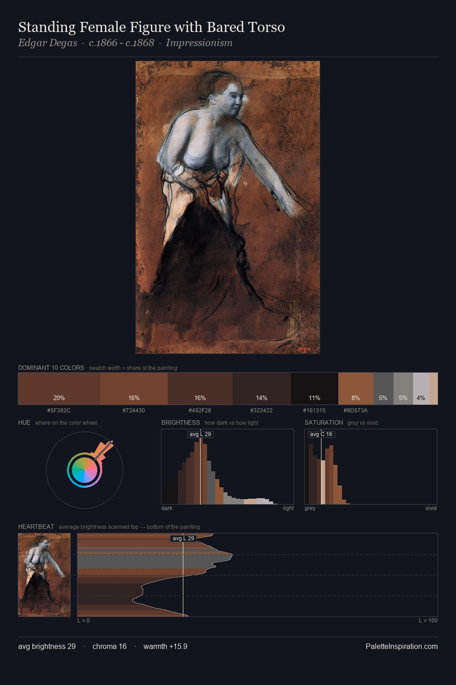Select the 8% orange-brown swatch #8D573A
The height and width of the screenshot is (685, 456).
[x=356, y=389]
